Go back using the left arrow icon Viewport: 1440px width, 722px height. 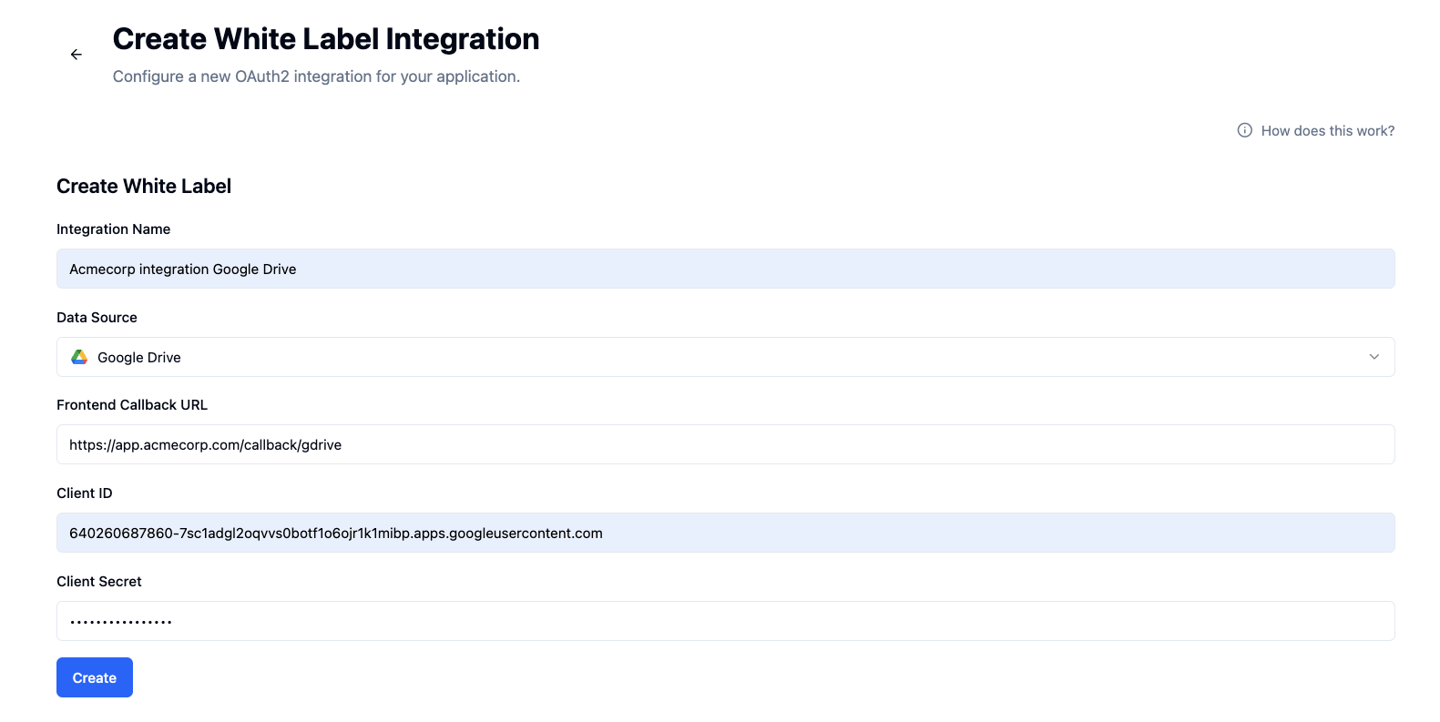coord(77,55)
